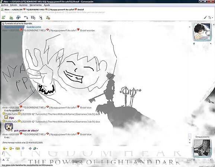Expand the background picker dropdown arrow
Image resolution: width=215 pixels, height=167 pixels.
pyautogui.click(x=37, y=149)
